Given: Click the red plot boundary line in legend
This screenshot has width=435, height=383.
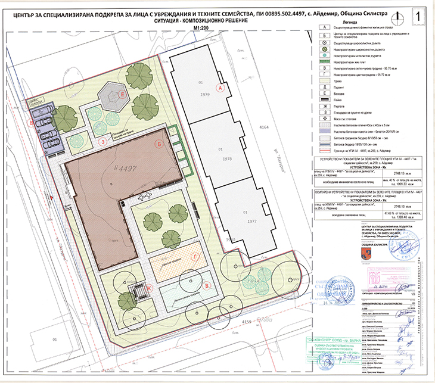Looking at the screenshot, I should (324, 150).
